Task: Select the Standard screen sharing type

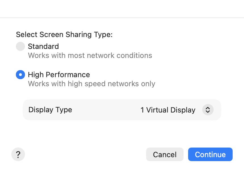Action: (20, 46)
